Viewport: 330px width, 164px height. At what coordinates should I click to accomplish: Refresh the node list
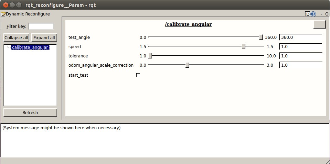click(x=30, y=112)
